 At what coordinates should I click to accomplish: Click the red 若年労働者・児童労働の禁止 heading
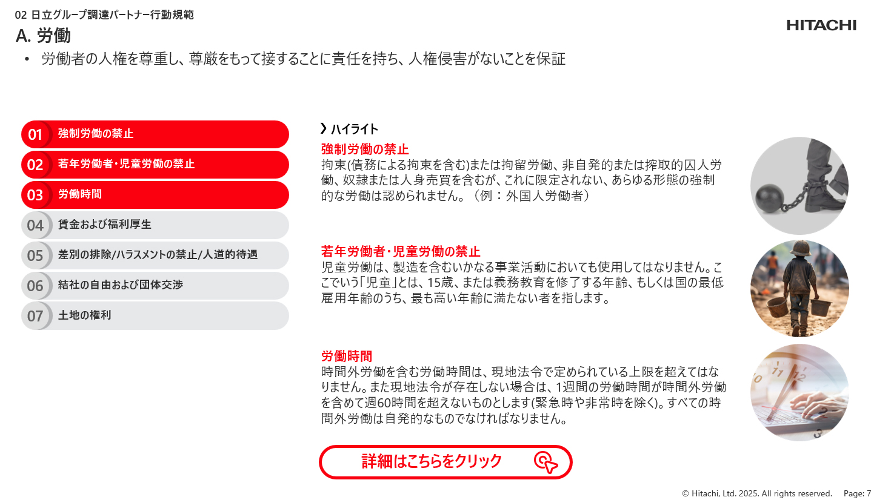click(401, 251)
